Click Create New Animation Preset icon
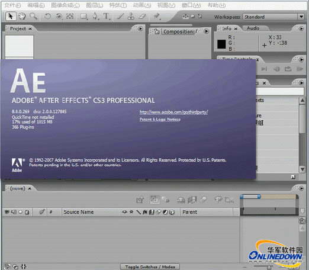Image resolution: width=309 pixels, height=270 pixels. [x=293, y=177]
